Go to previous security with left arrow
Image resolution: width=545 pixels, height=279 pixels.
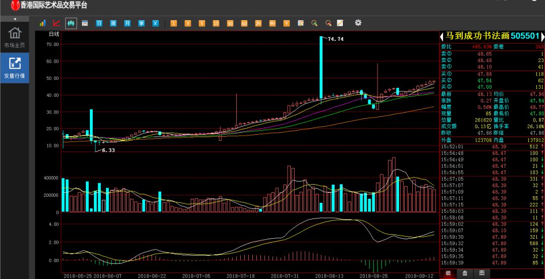(442, 37)
